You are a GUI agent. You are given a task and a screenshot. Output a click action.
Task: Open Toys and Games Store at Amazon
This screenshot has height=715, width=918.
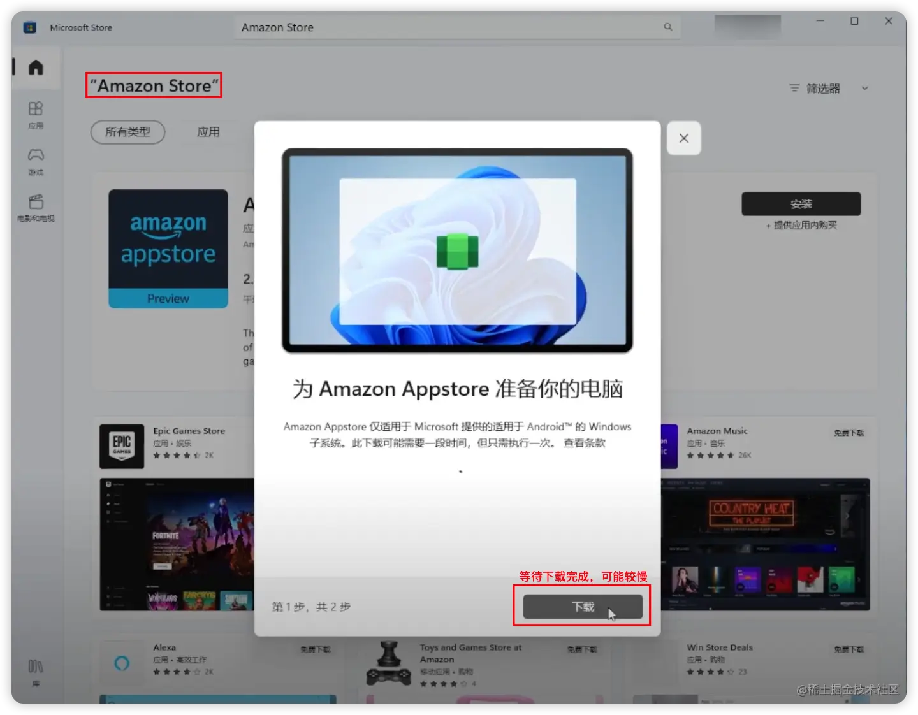[470, 653]
